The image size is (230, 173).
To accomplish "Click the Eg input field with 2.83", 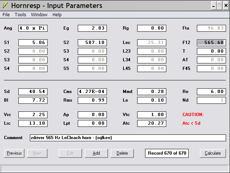I will pyautogui.click(x=92, y=28).
